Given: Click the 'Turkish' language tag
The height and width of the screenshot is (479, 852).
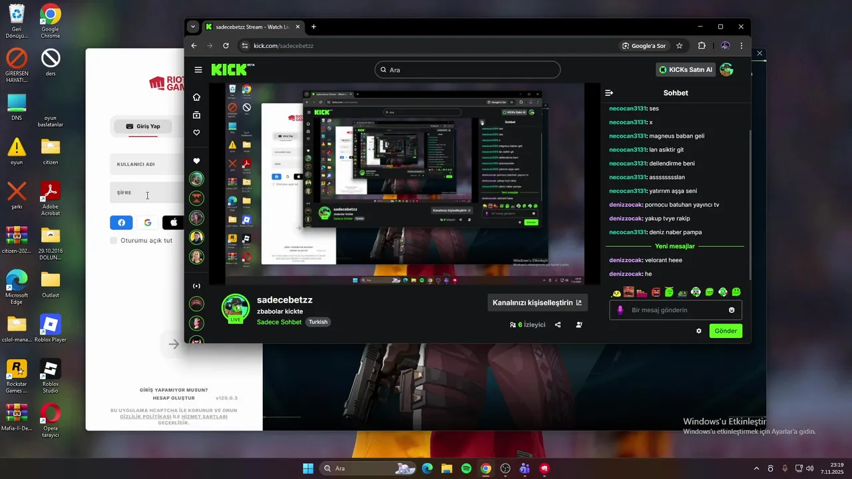Looking at the screenshot, I should tap(318, 322).
